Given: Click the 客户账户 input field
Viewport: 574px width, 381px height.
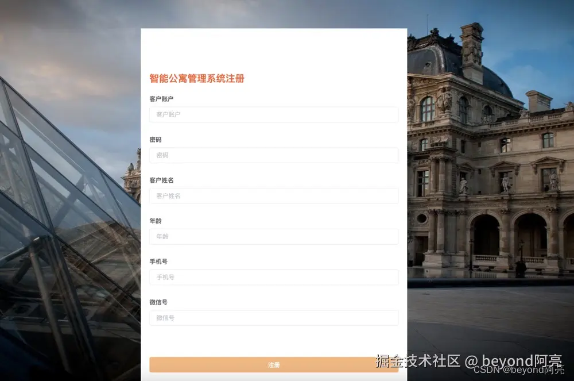Looking at the screenshot, I should pyautogui.click(x=273, y=114).
